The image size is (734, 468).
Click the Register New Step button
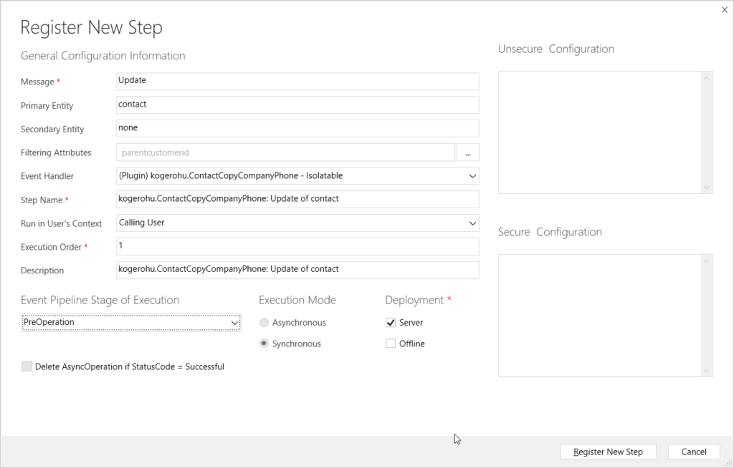[608, 452]
